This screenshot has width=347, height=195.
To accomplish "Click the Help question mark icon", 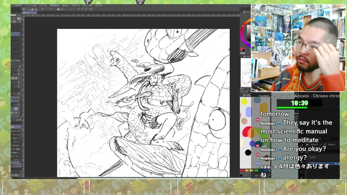I will click(x=91, y=9).
